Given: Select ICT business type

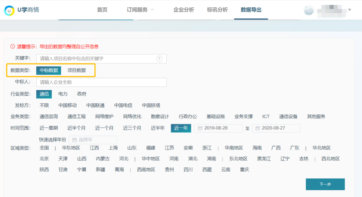Looking at the screenshot, I should click(x=266, y=117).
